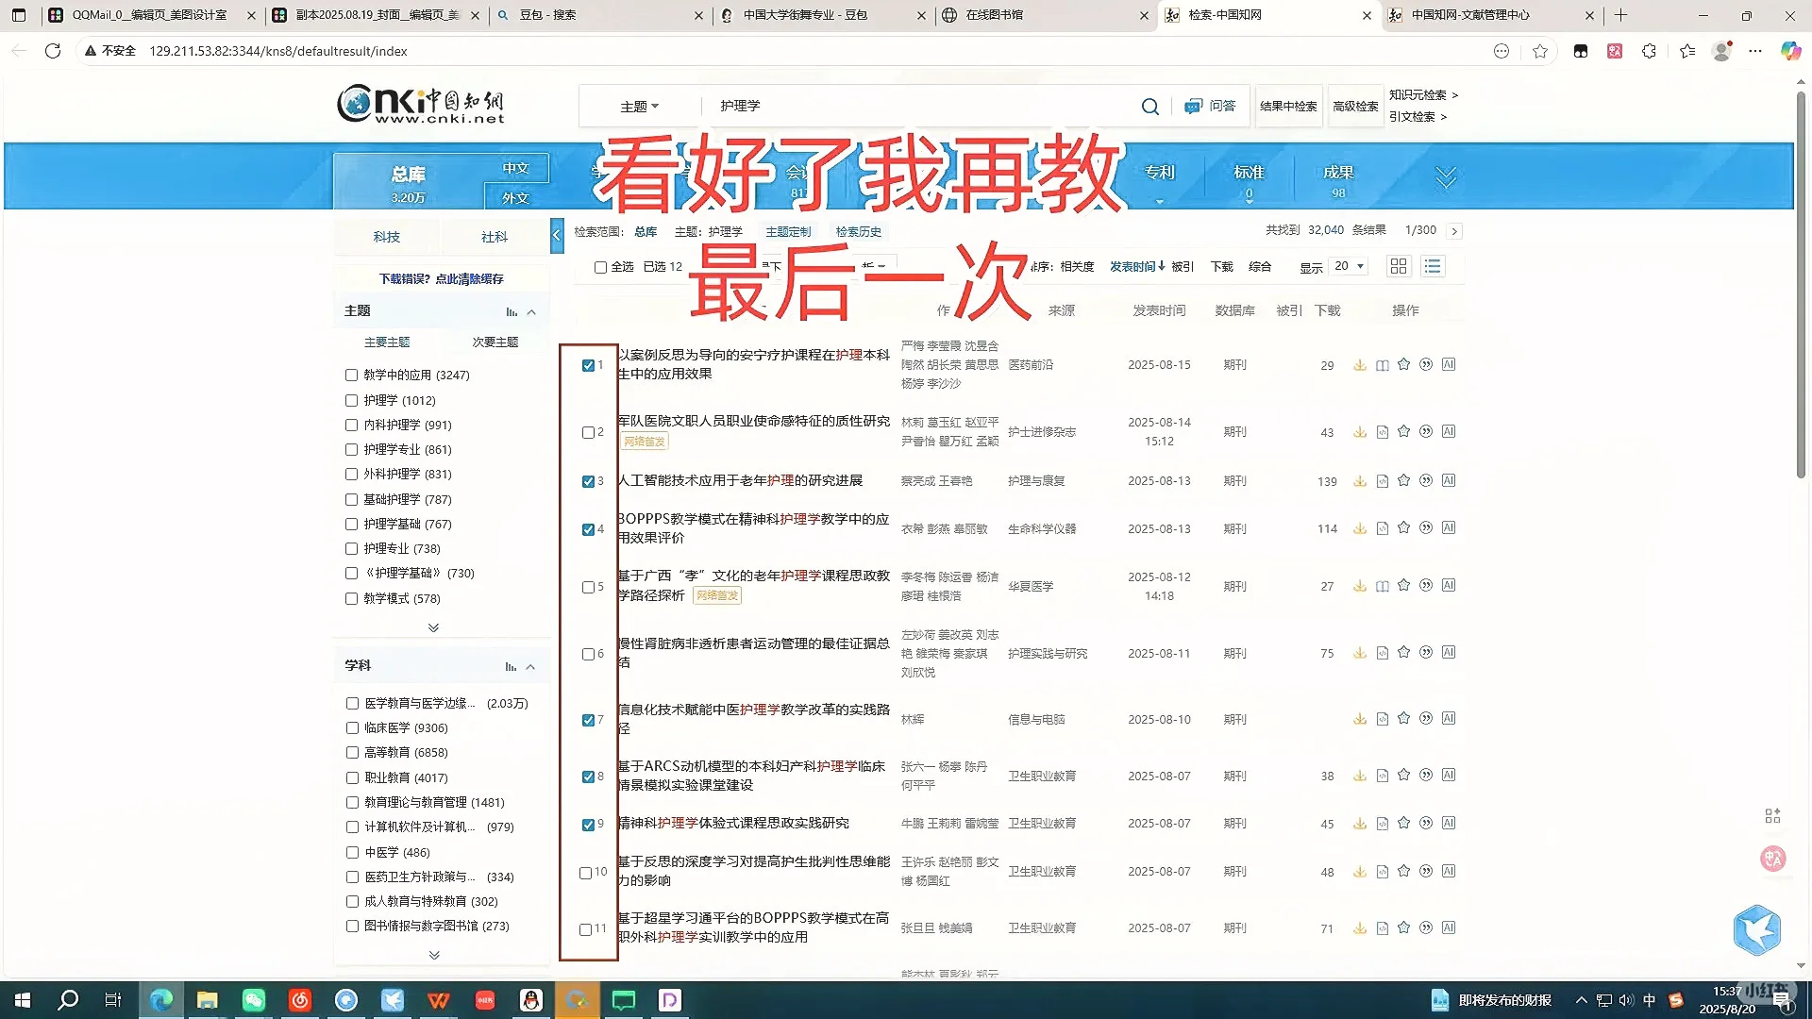Open citation quote icon for result four
The image size is (1812, 1019).
click(1426, 528)
